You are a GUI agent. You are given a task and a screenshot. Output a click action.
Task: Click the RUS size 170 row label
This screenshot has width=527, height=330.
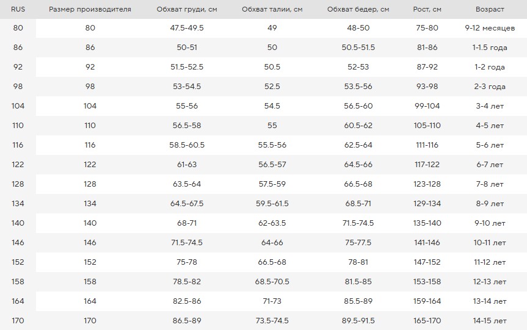click(18, 321)
